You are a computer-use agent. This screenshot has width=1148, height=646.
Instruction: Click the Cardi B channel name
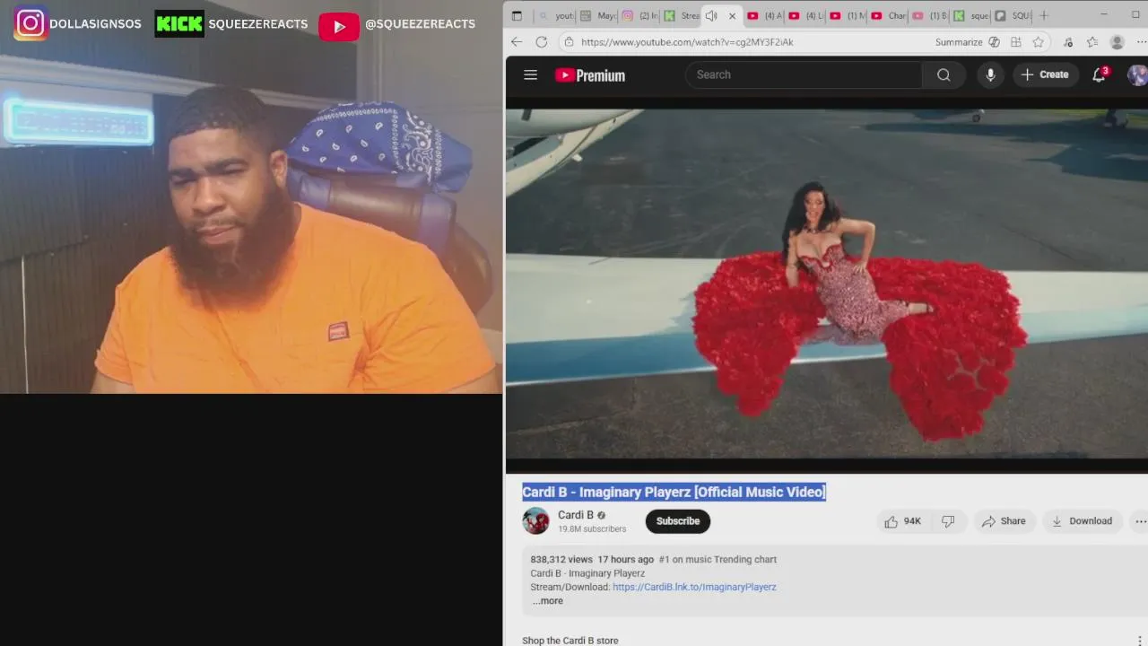click(x=576, y=515)
